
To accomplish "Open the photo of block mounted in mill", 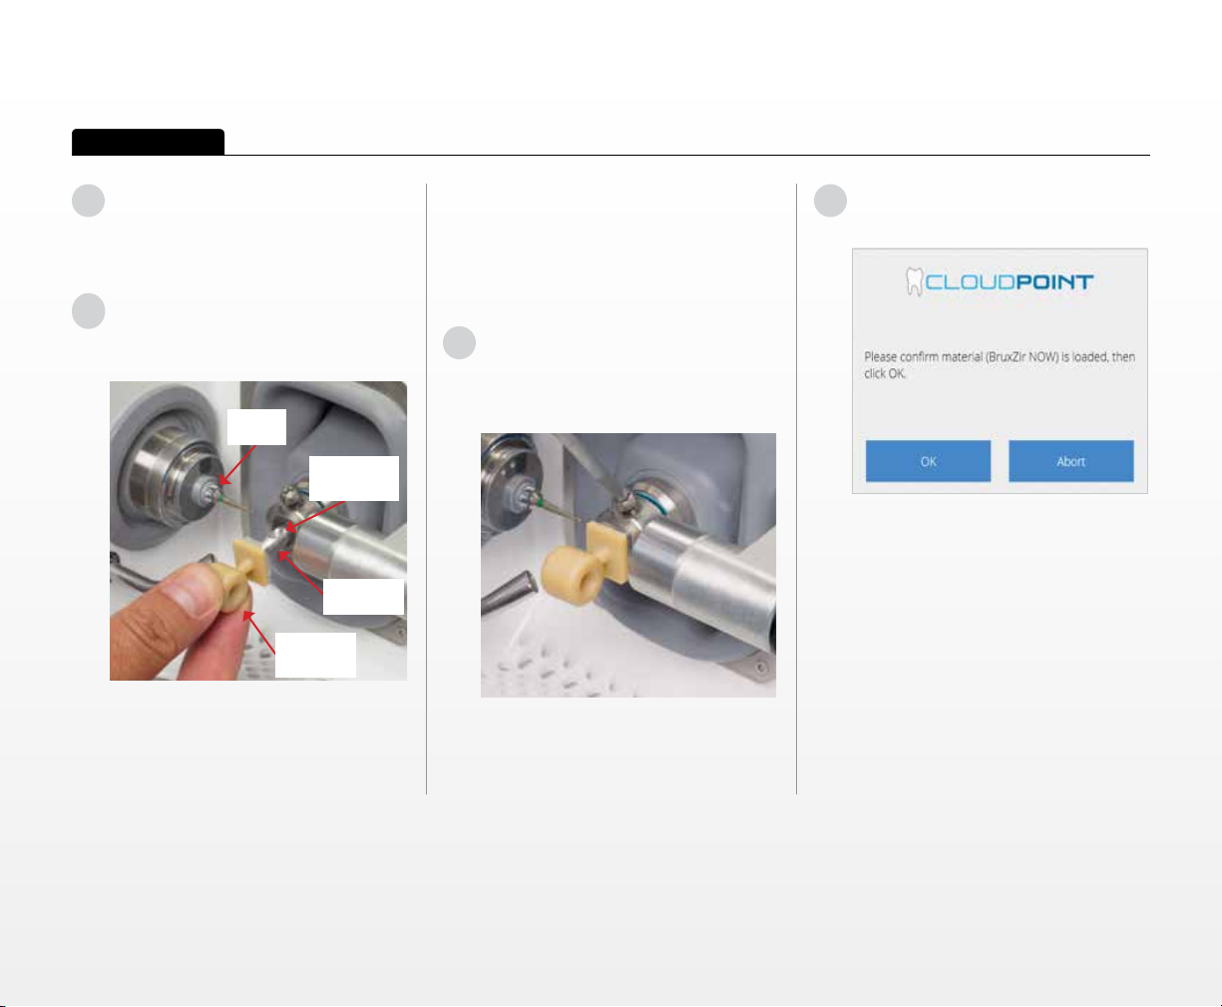I will tap(628, 565).
